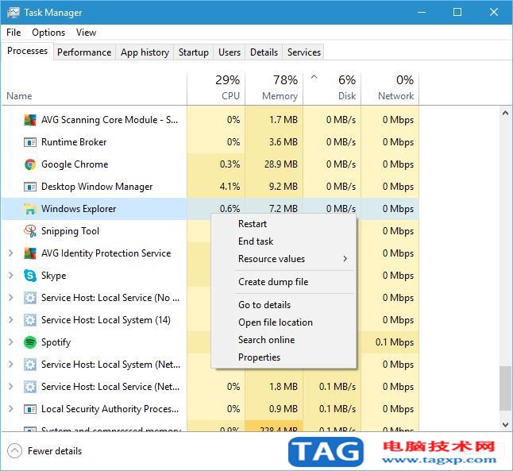Click the Runtime Broker process icon
Screen dimensions: 513x471
pyautogui.click(x=30, y=142)
